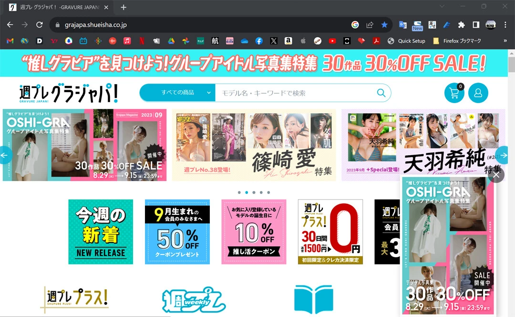515x317 pixels.
Task: Open the account profile icon
Action: pyautogui.click(x=478, y=93)
